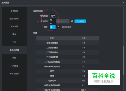The width and height of the screenshot is (126, 91).
Task: Open the 热键 sidebar section
Action: (x=14, y=58)
